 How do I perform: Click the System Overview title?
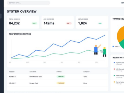(22, 11)
